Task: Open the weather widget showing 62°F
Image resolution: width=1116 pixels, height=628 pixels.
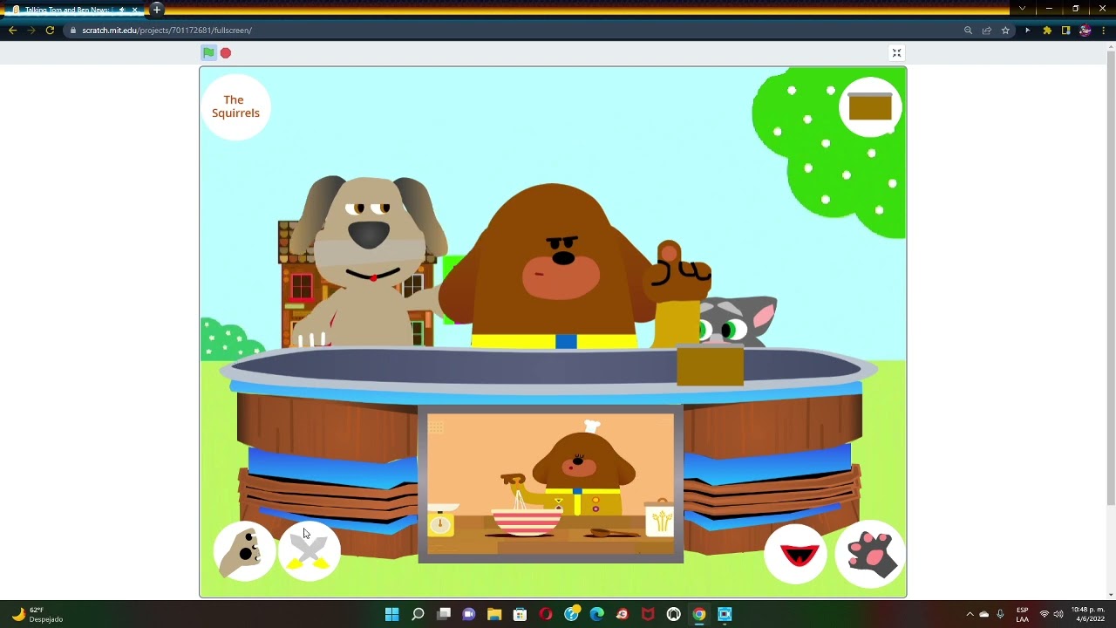Action: tap(39, 614)
